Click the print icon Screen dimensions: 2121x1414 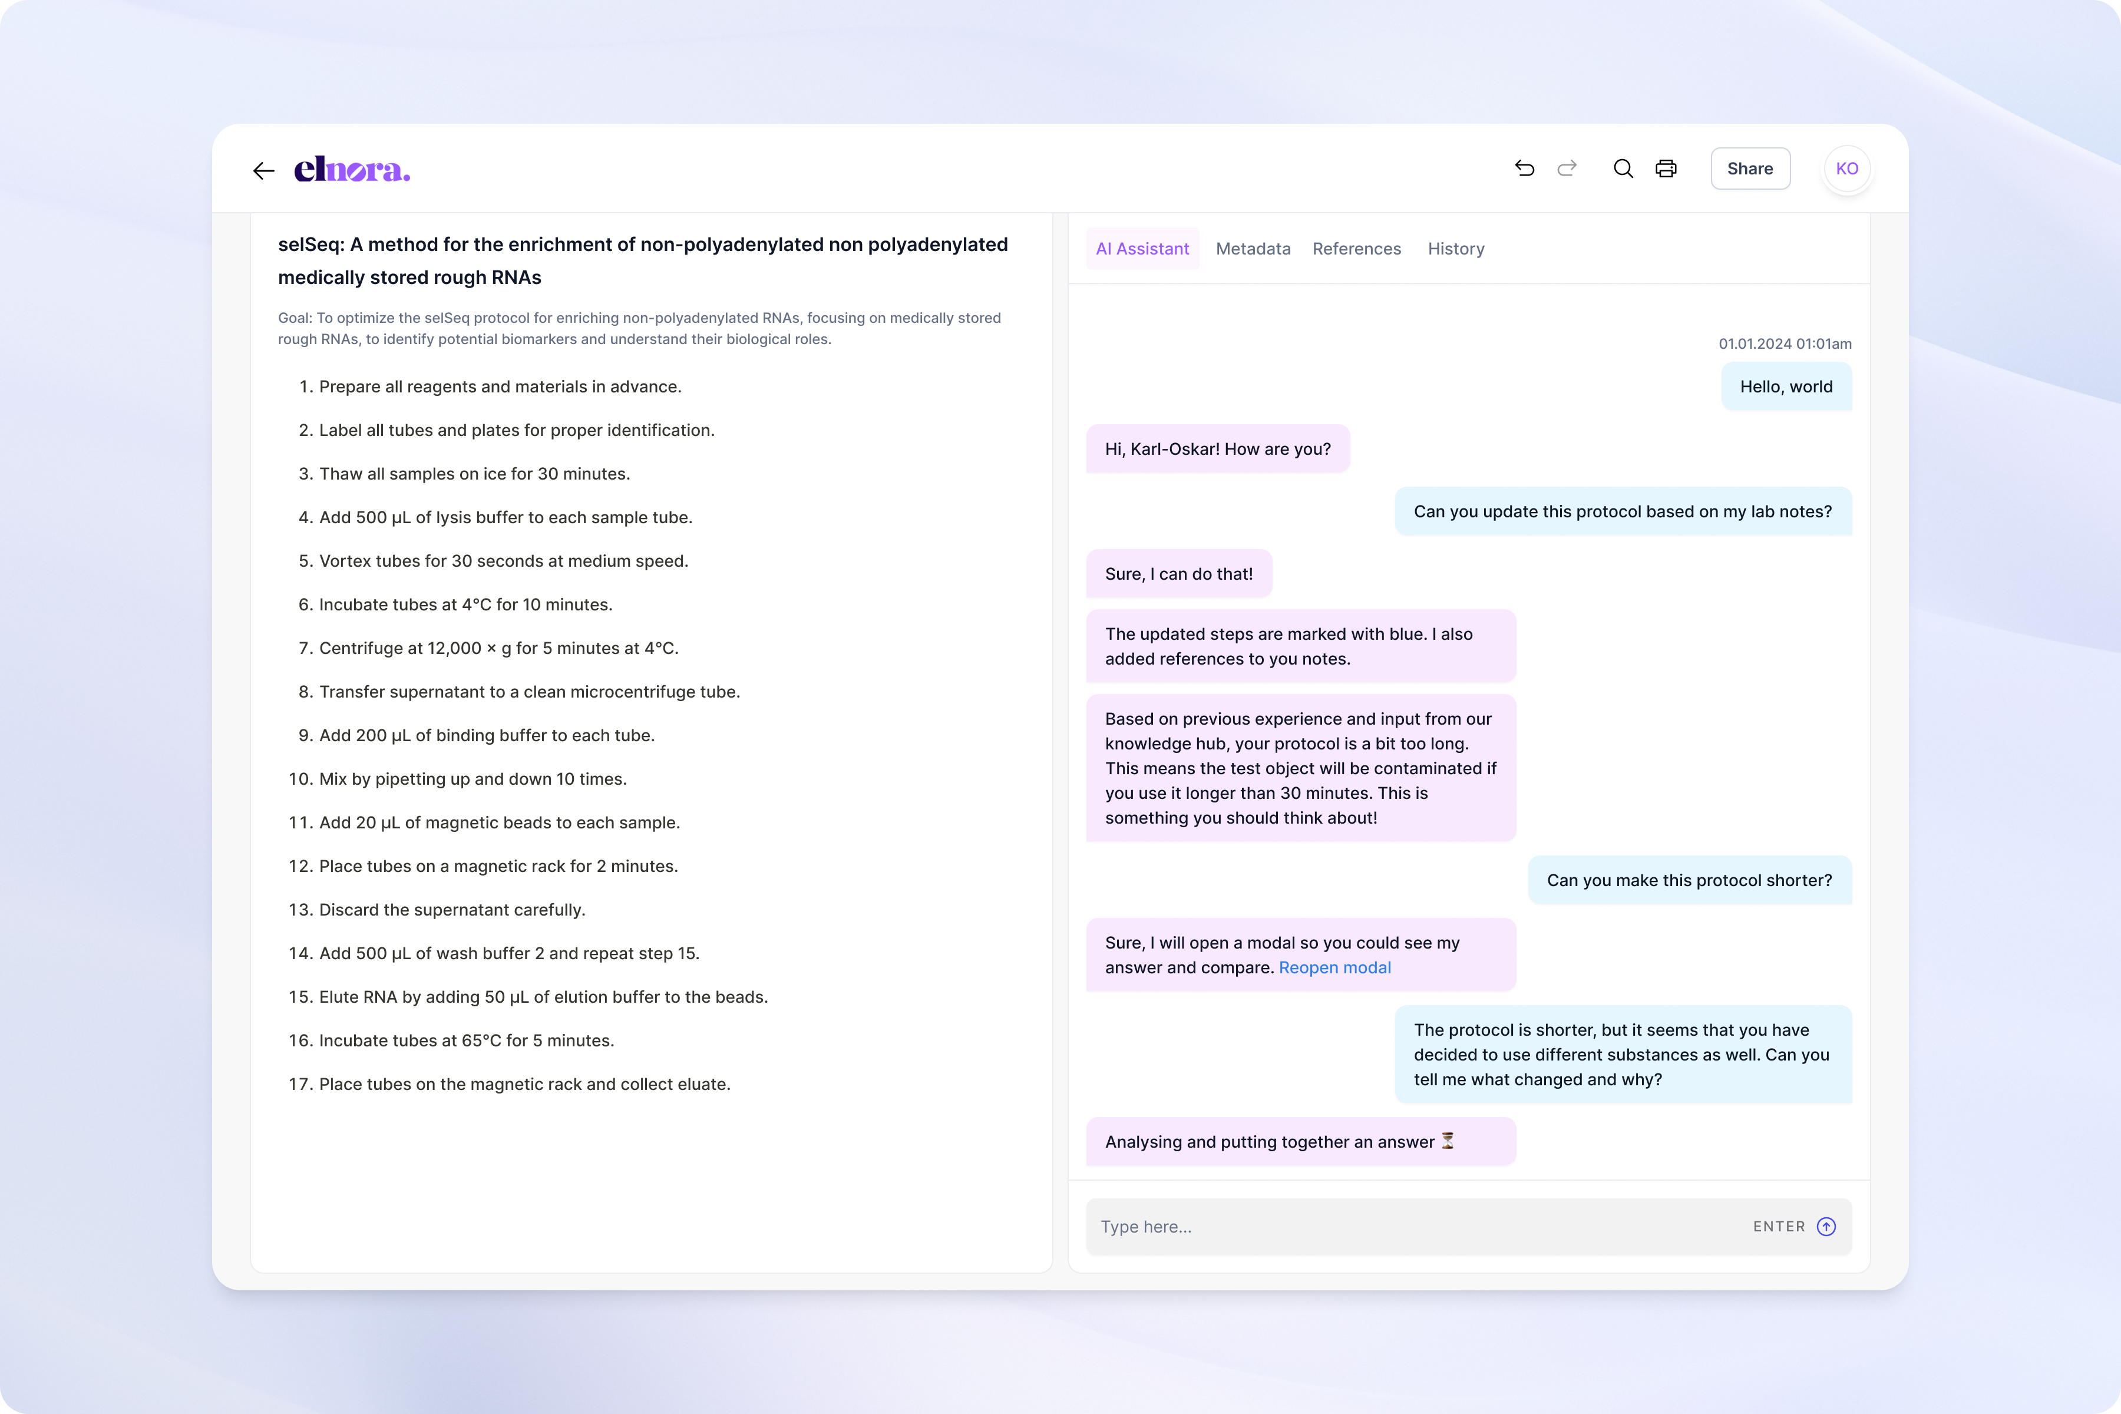click(1666, 169)
